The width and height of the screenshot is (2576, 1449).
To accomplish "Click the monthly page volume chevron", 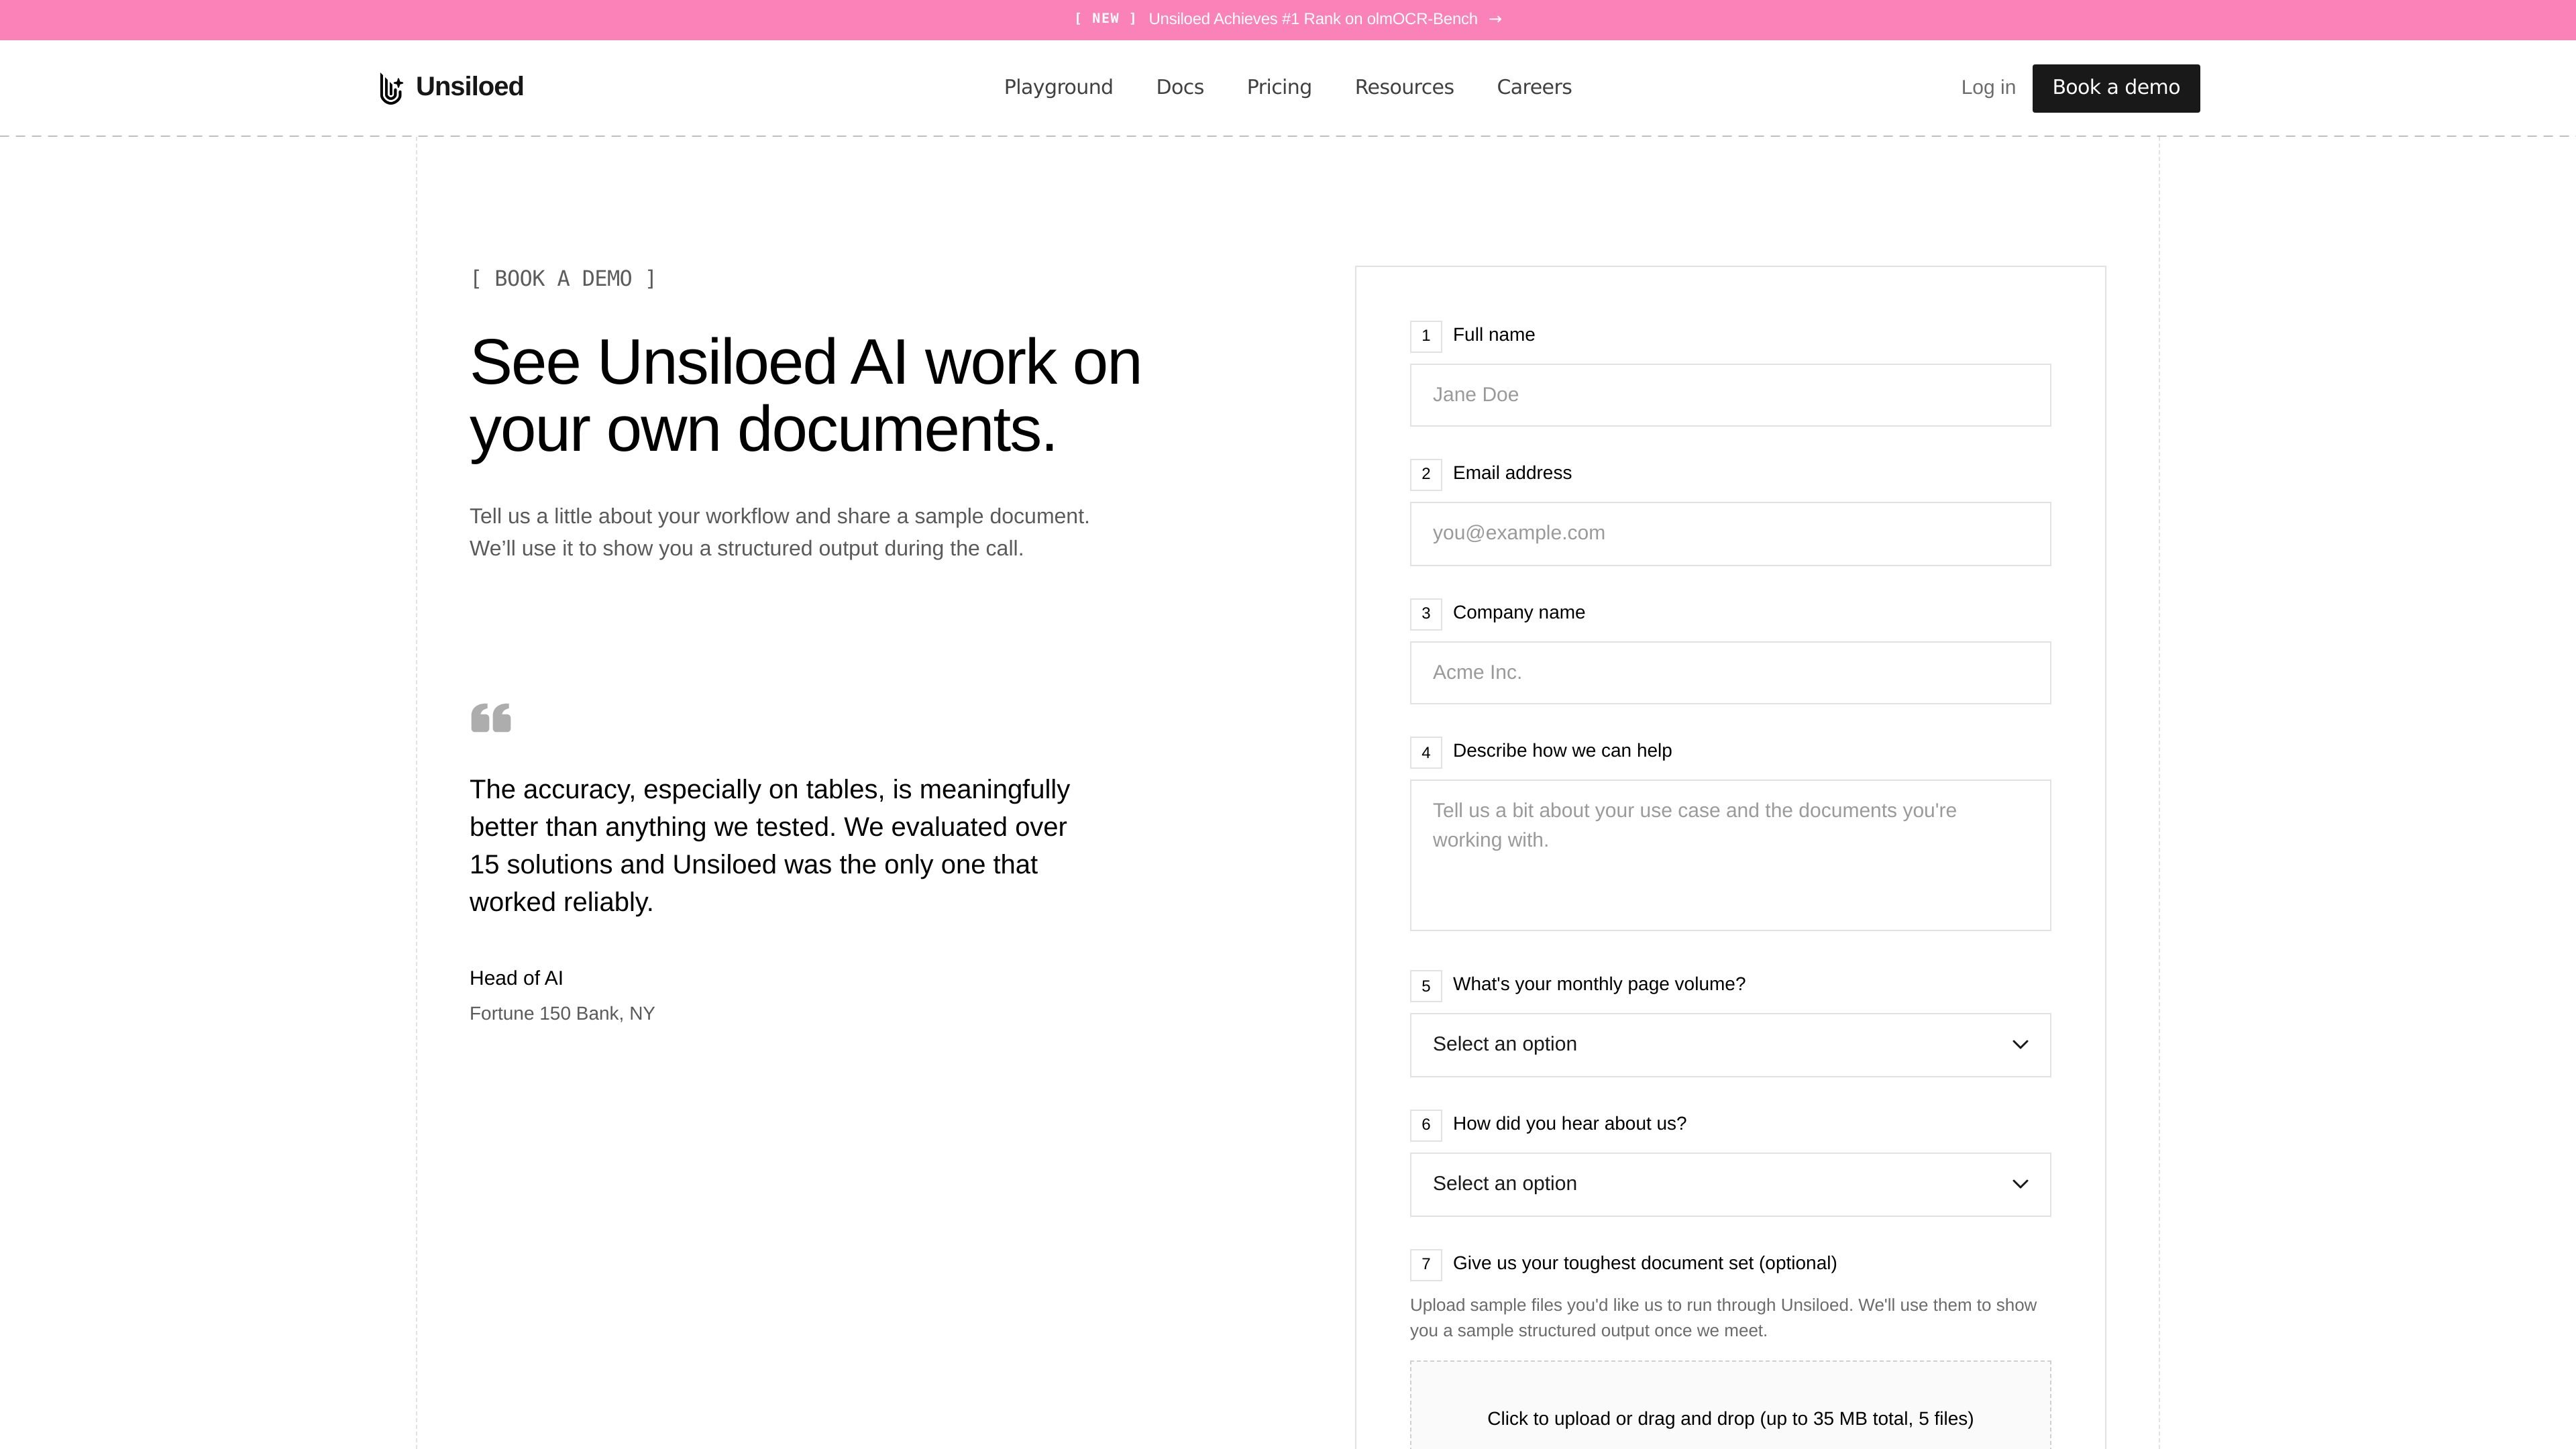I will [2020, 1045].
